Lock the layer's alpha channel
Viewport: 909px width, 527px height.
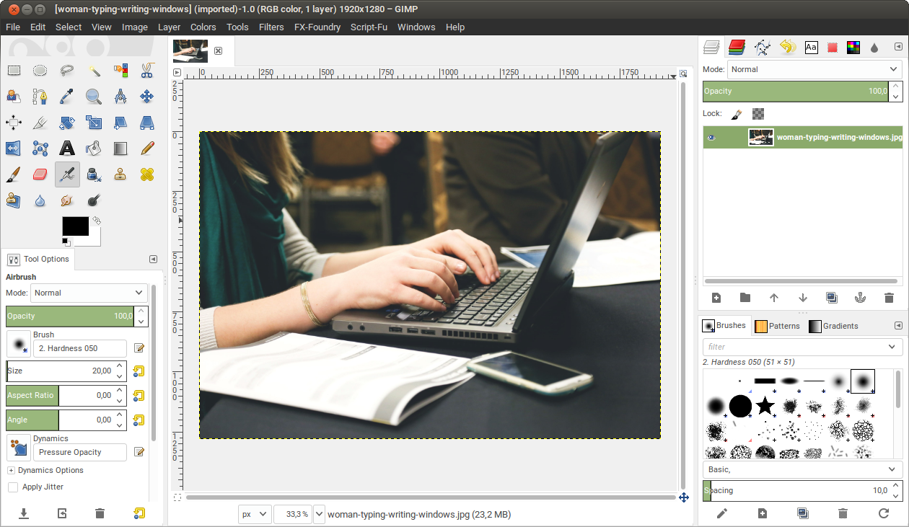point(757,114)
